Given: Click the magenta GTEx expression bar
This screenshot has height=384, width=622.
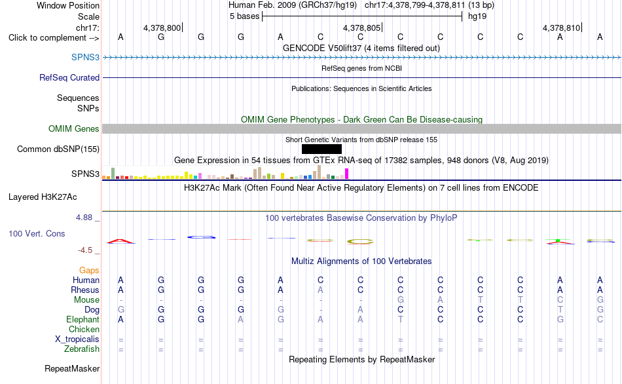Looking at the screenshot, I should tap(347, 174).
